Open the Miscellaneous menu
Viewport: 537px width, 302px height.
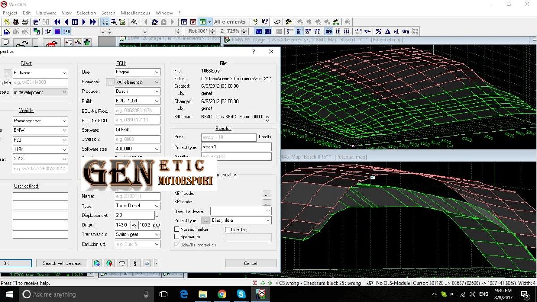pyautogui.click(x=135, y=13)
